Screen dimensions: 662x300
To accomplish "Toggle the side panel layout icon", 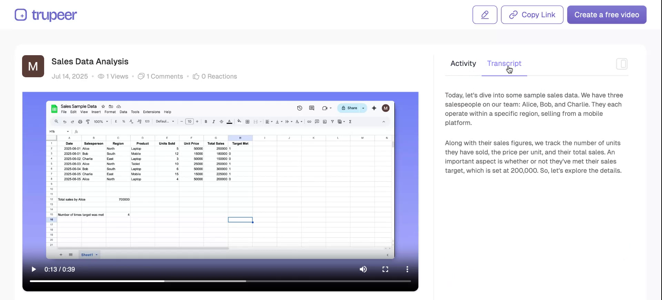I will point(622,64).
